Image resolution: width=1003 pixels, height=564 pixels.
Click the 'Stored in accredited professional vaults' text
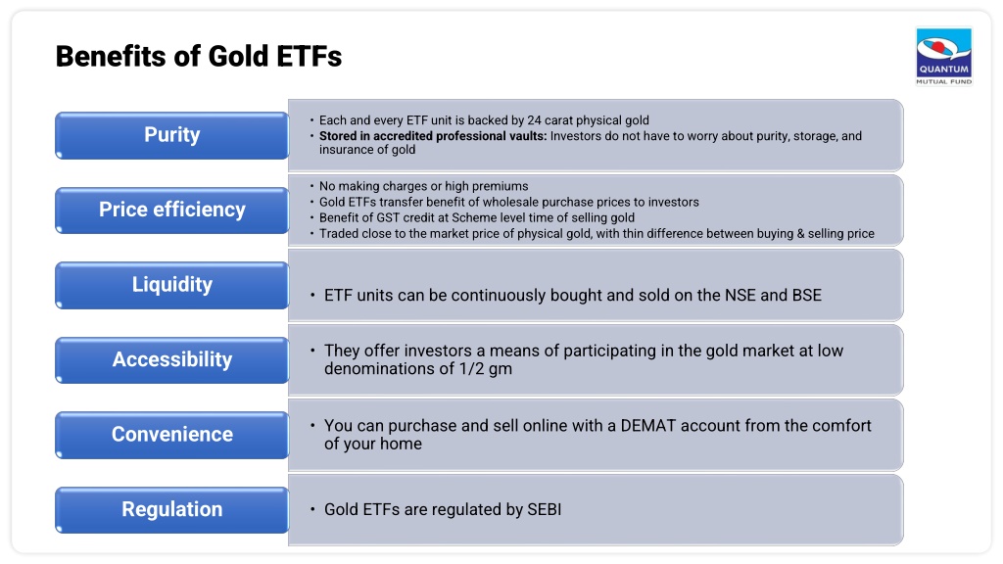(433, 136)
